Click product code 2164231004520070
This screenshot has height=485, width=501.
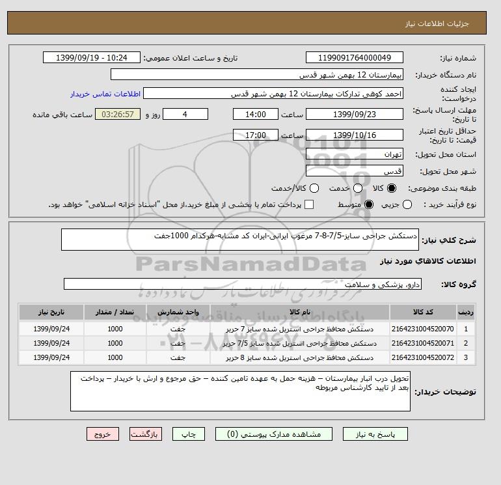coord(423,329)
